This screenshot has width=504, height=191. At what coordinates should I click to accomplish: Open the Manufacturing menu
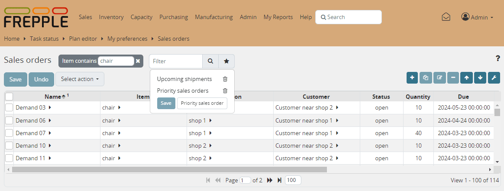(x=213, y=17)
